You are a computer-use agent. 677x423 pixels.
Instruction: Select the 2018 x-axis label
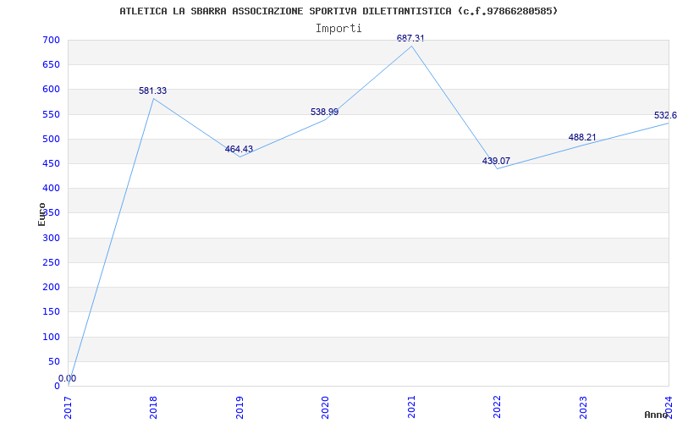[x=154, y=408]
